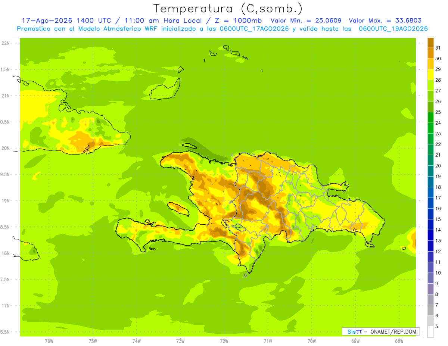Click the "69W" longitude label
The height and width of the screenshot is (346, 448).
click(x=355, y=341)
